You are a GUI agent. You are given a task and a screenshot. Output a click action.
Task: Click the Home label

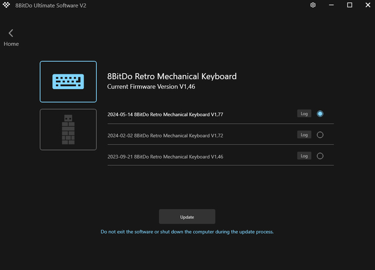[11, 44]
